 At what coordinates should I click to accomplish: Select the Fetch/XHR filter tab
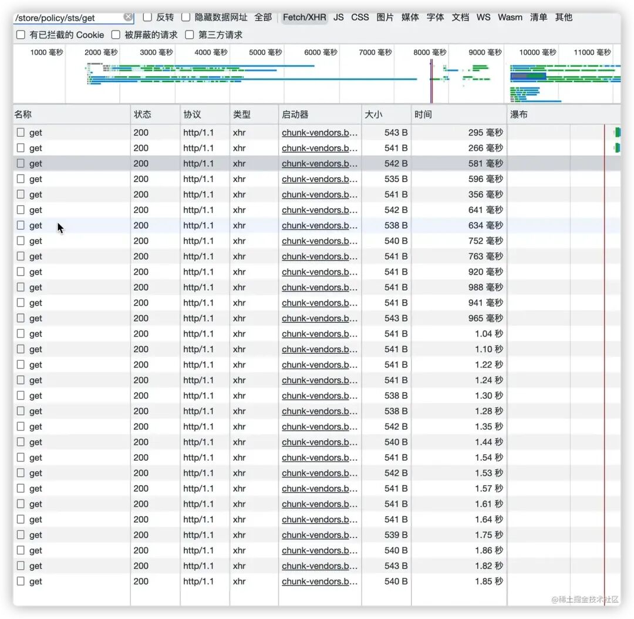[x=305, y=18]
